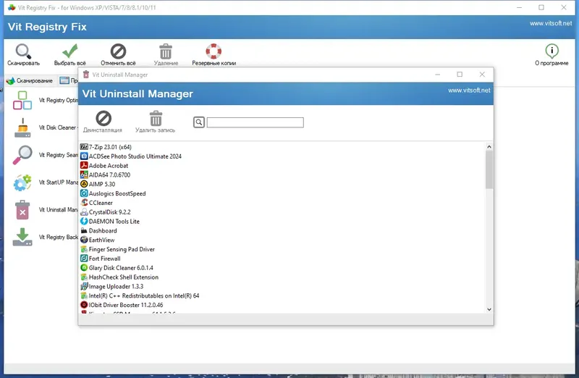Image resolution: width=579 pixels, height=378 pixels.
Task: Click the 7-Zip program icon in list
Action: pyautogui.click(x=84, y=147)
